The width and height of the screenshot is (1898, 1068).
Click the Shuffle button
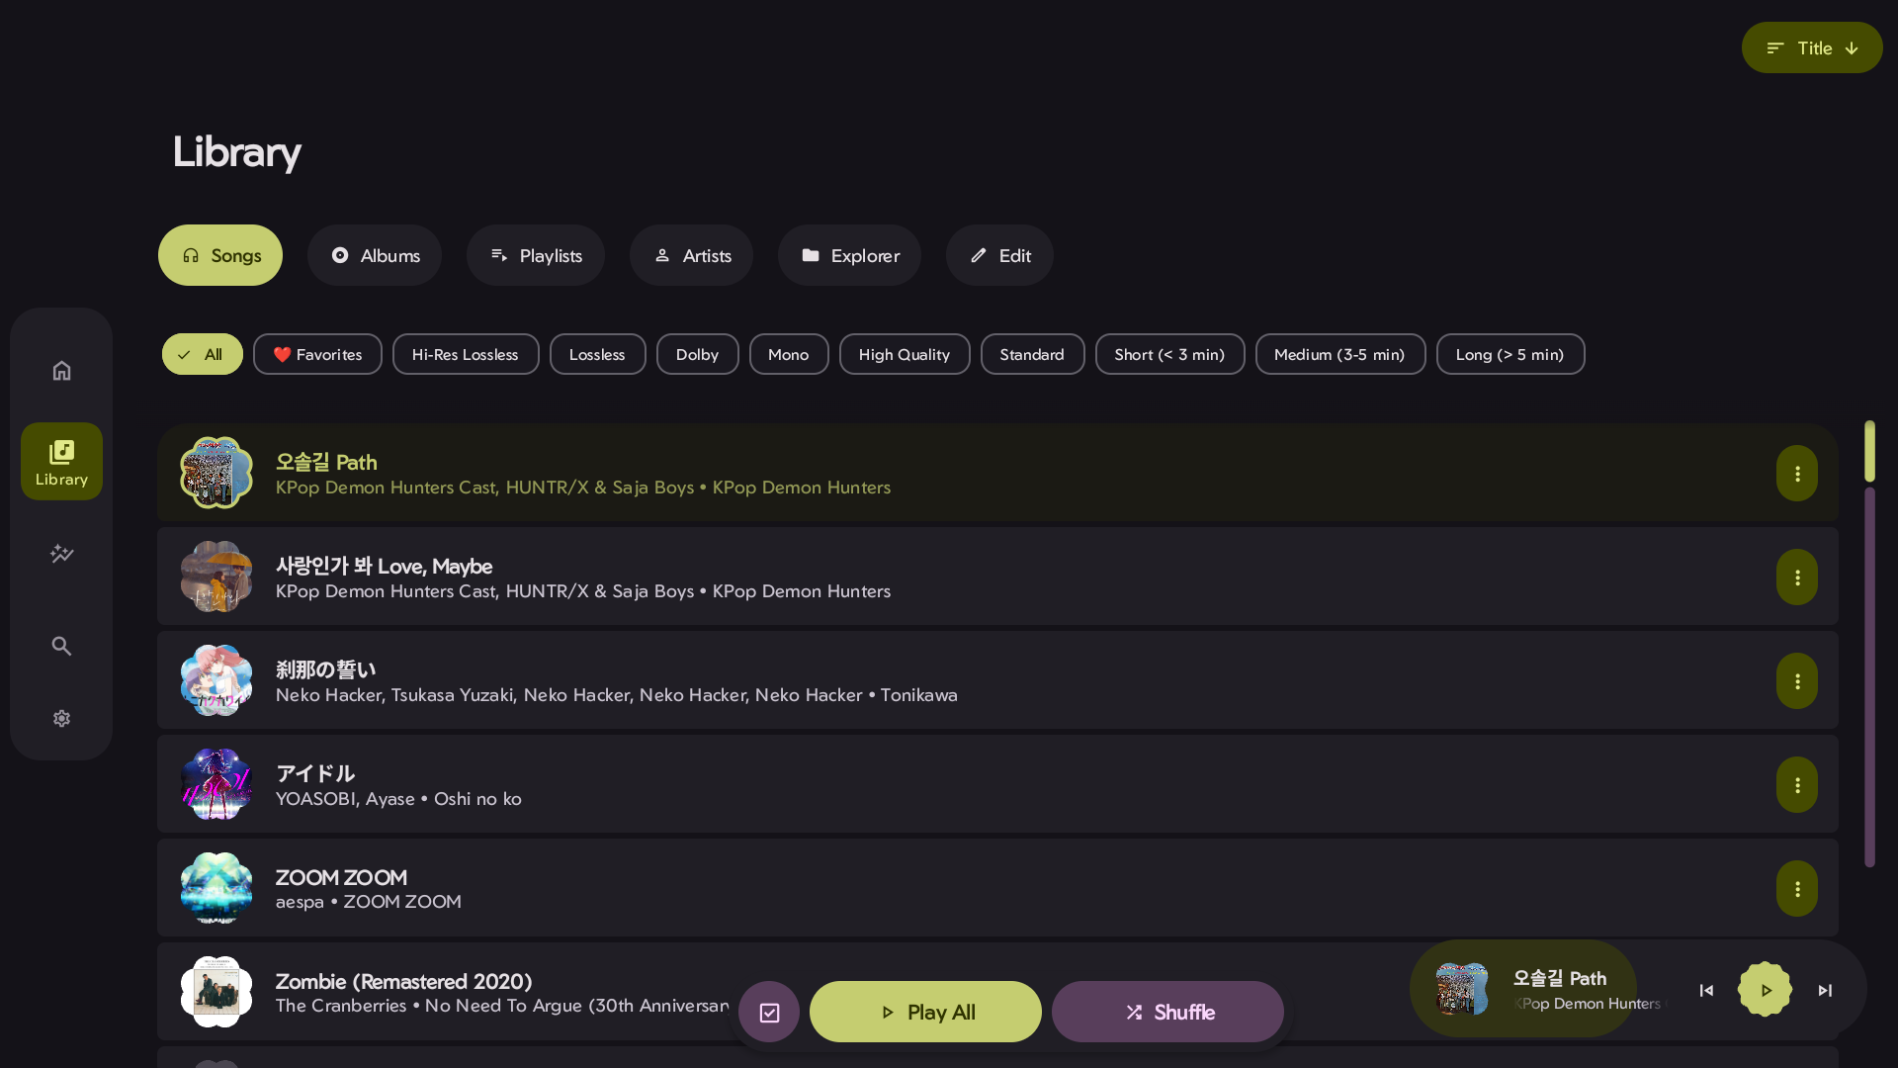[1167, 1012]
